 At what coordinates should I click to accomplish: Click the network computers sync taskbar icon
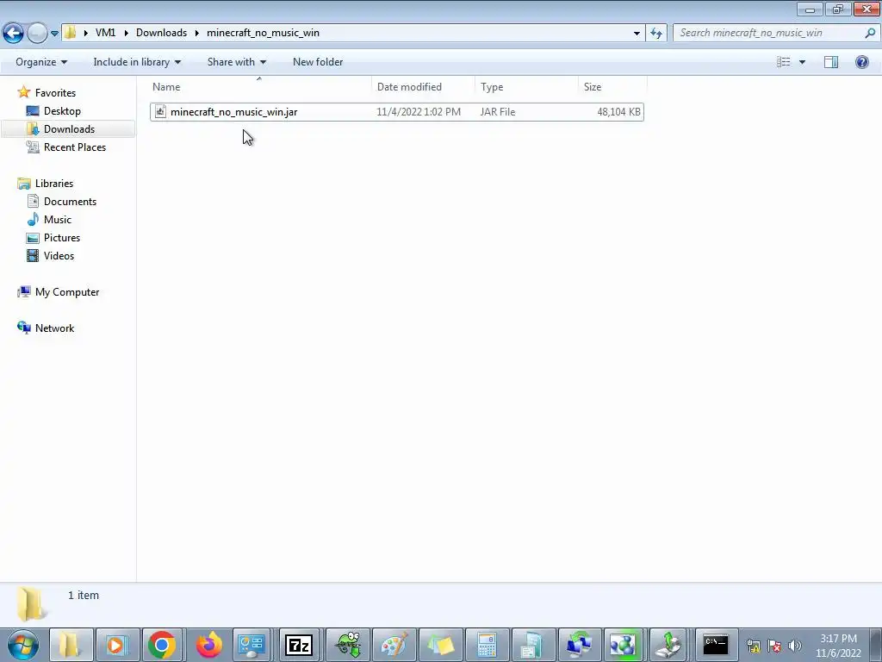click(x=579, y=645)
